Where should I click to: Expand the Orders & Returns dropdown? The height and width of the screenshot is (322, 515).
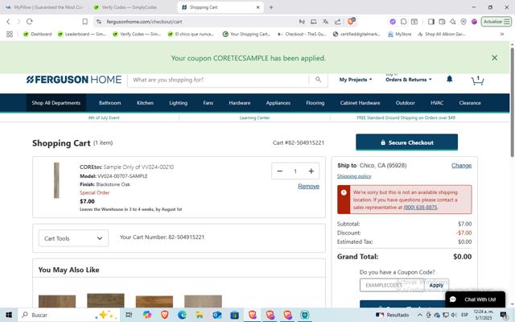tap(409, 80)
